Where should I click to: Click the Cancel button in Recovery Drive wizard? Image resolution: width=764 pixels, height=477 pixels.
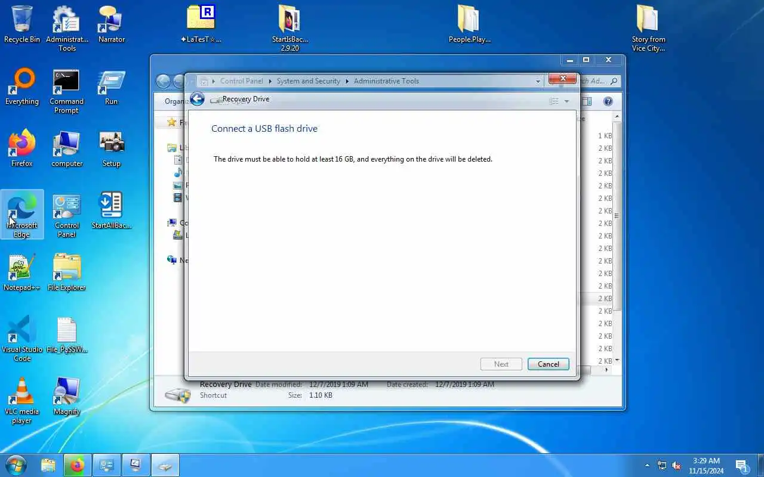(548, 364)
